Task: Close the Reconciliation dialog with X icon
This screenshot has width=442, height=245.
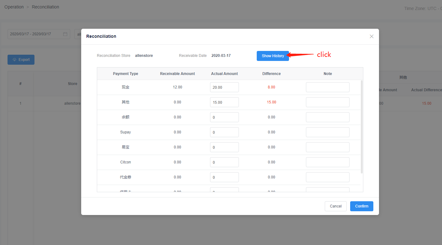Action: click(x=371, y=36)
